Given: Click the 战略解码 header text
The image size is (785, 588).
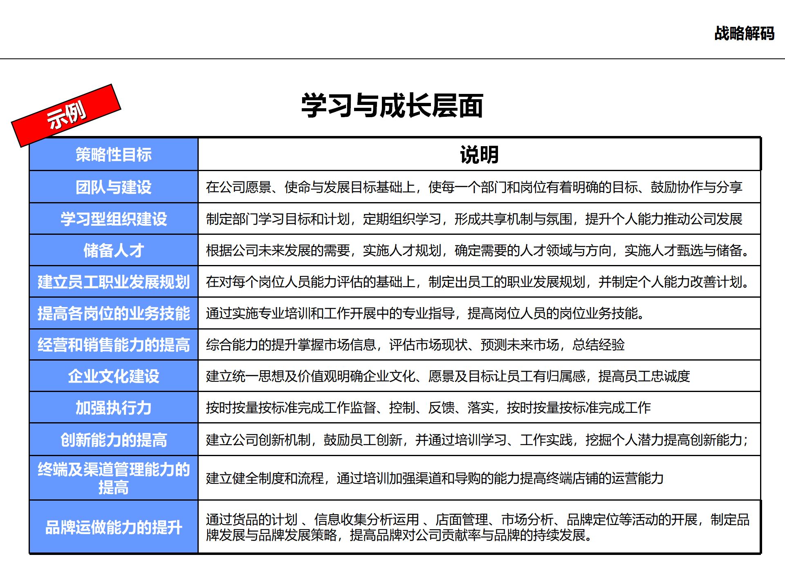Looking at the screenshot, I should 744,33.
